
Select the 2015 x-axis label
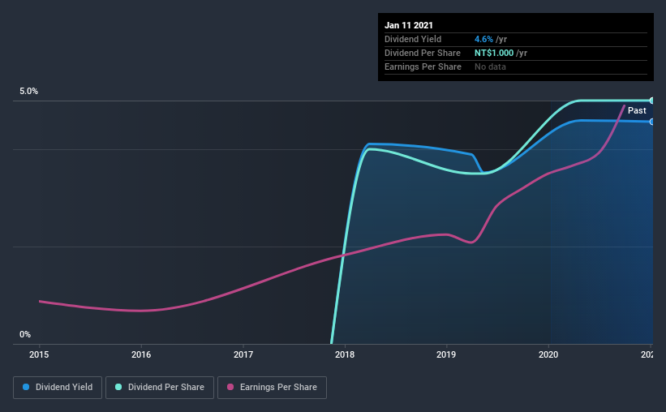(39, 354)
